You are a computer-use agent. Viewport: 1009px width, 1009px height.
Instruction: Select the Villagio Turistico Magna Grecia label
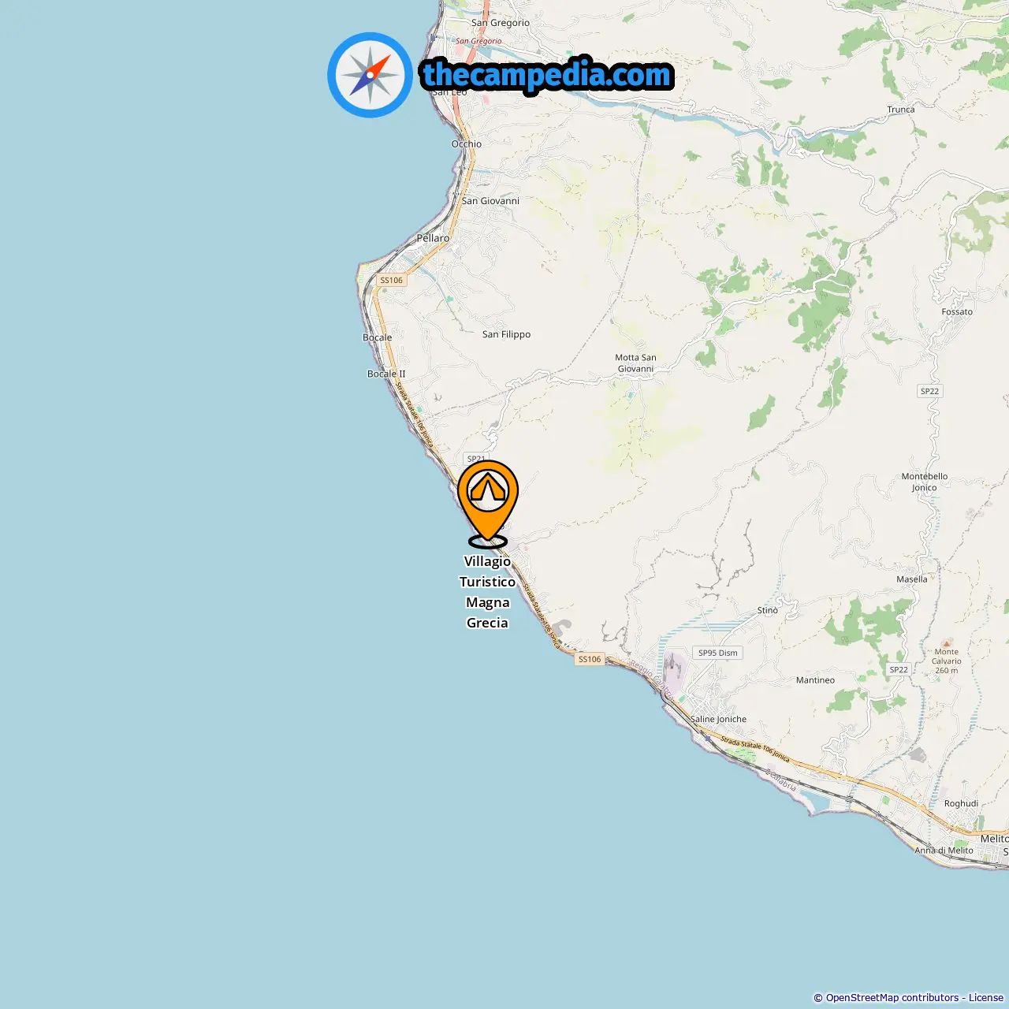[x=487, y=592]
